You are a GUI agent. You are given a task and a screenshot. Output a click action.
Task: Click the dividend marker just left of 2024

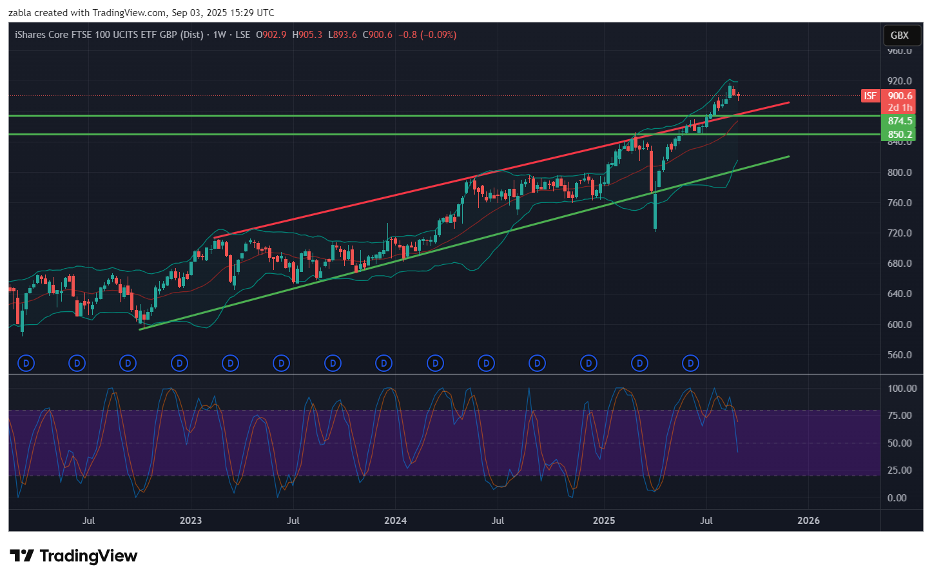[x=384, y=363]
